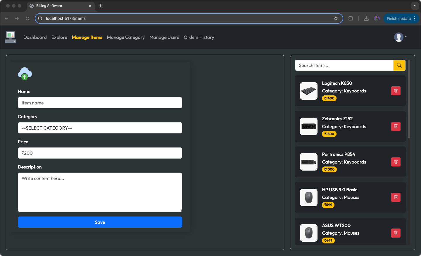
Task: Open the Explore page
Action: coord(59,37)
